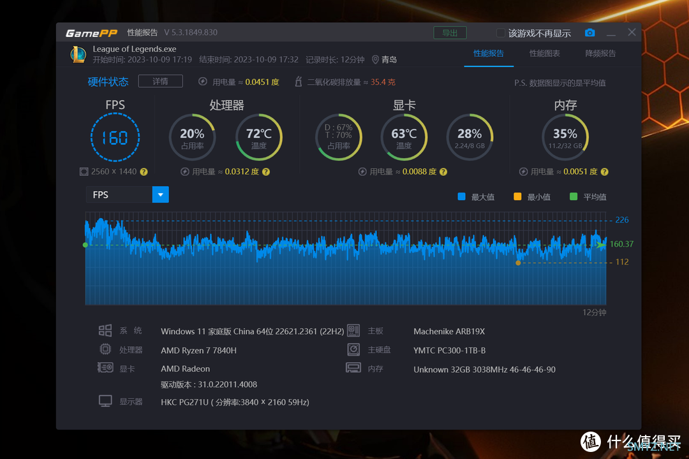Click the 226 maximum value label

622,220
